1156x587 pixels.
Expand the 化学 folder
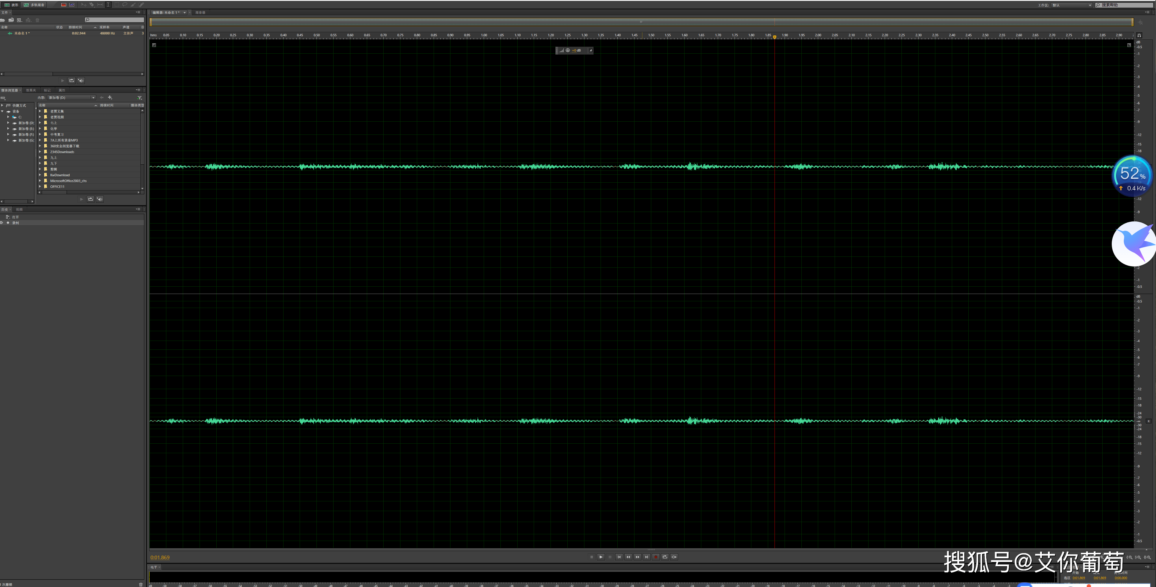coord(40,129)
